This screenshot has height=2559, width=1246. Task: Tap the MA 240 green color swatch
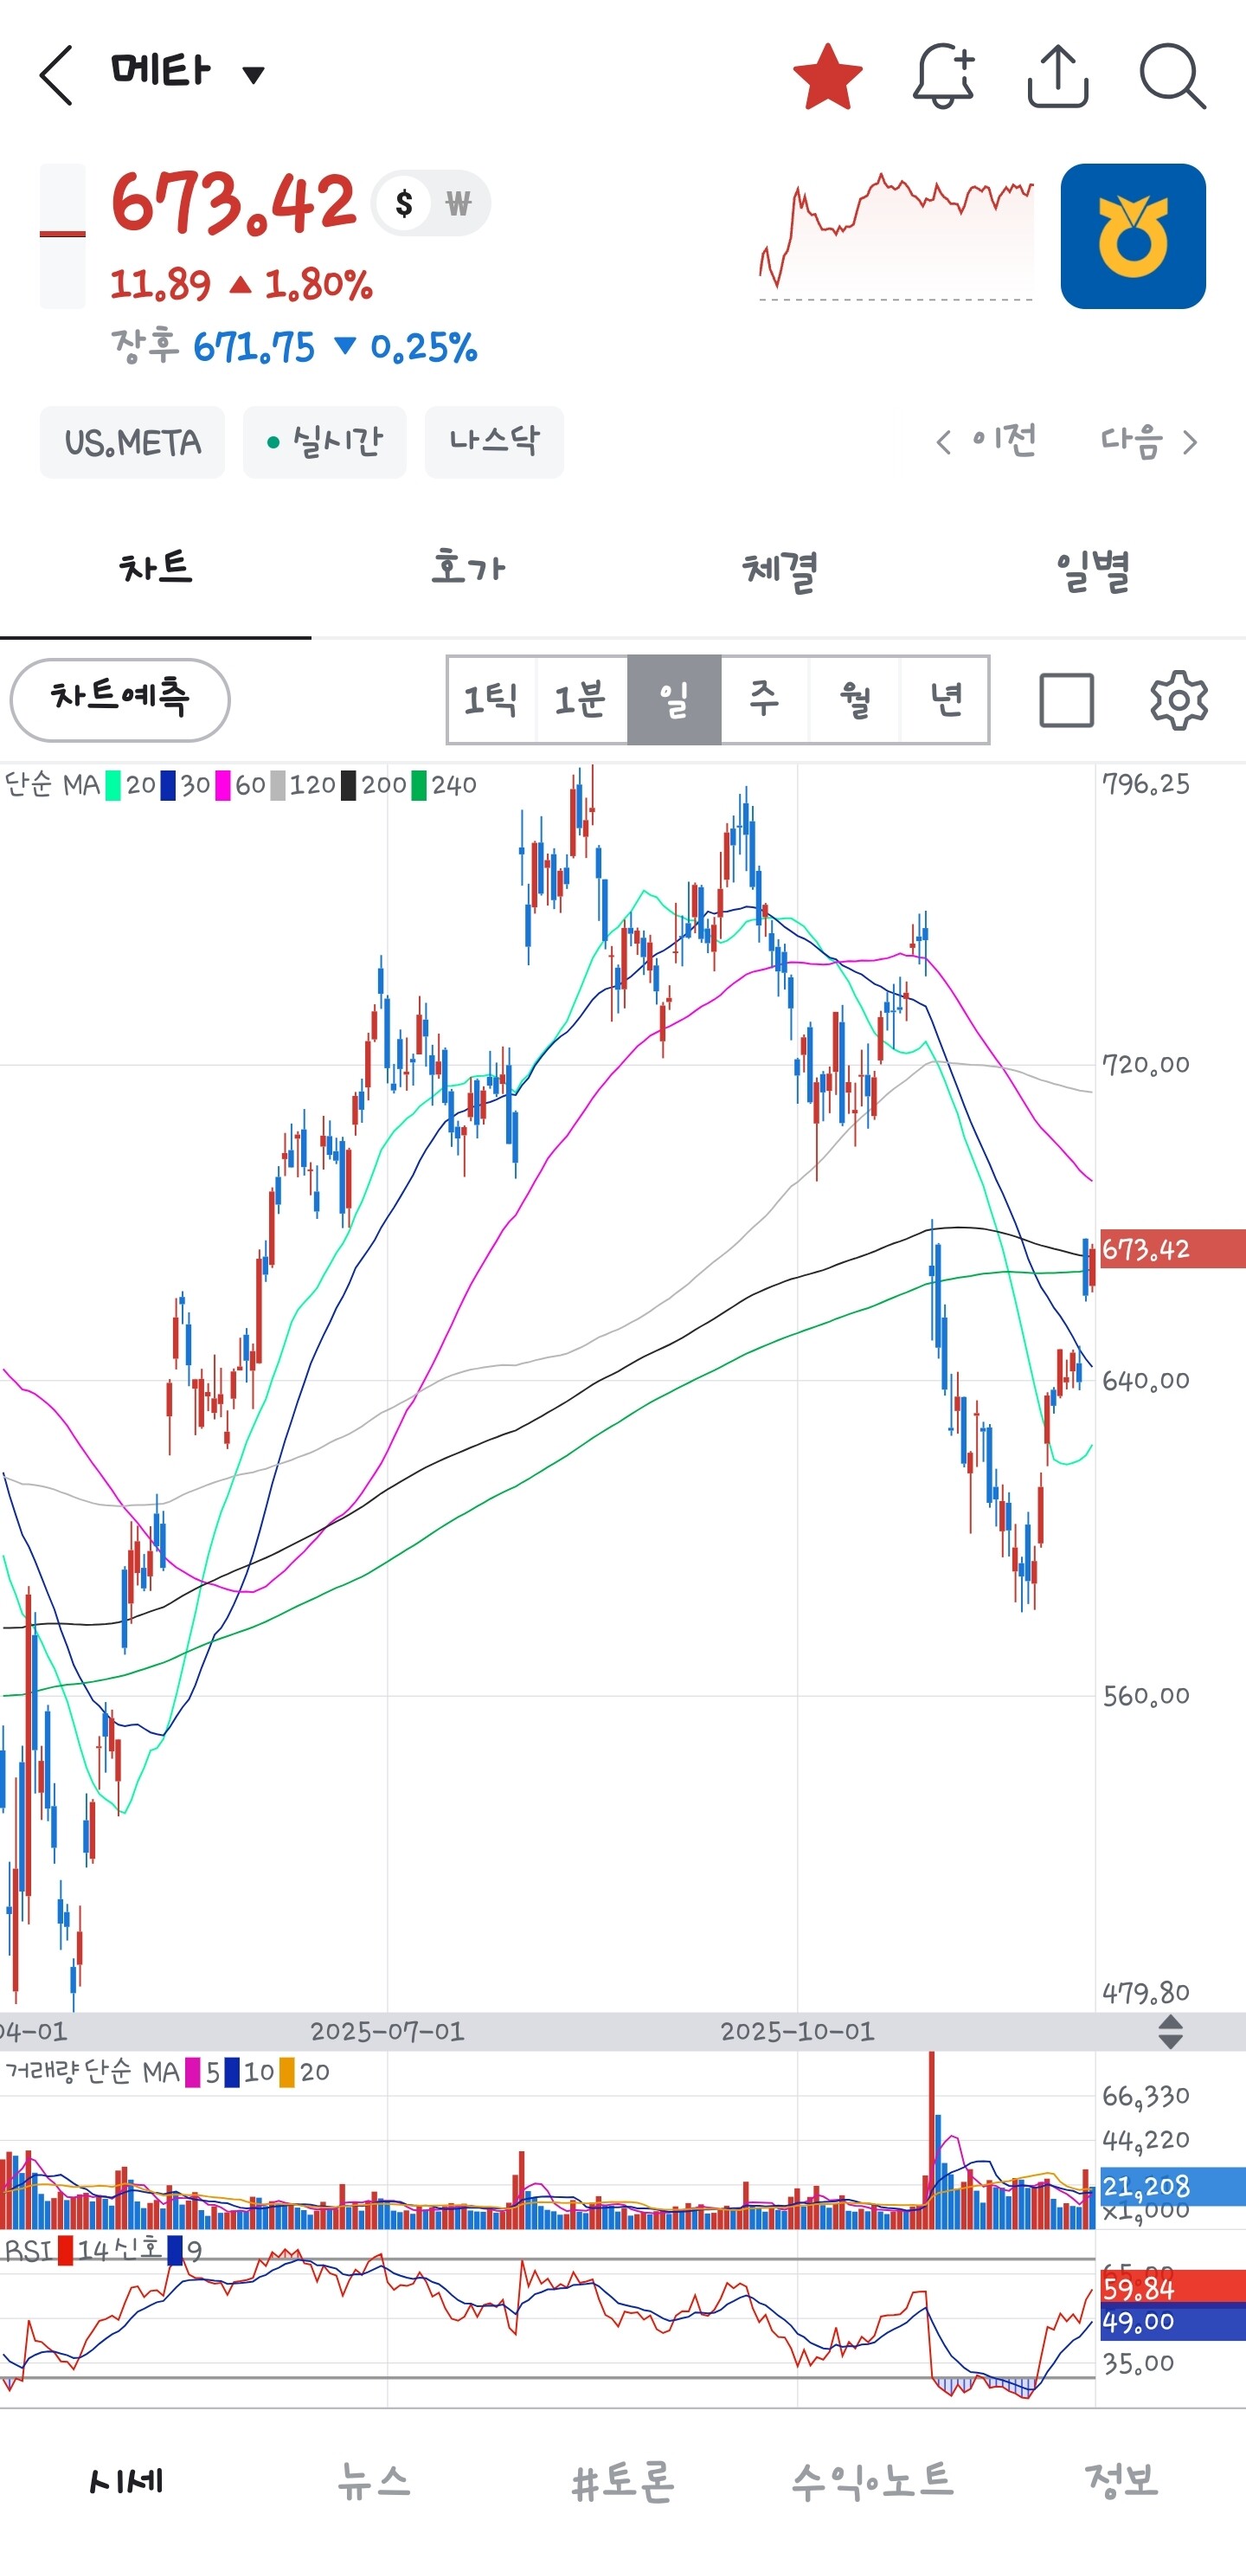419,786
